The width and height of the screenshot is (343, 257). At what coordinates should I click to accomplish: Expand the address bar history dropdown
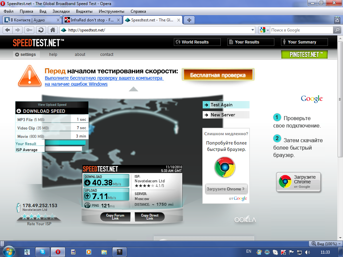pos(253,30)
